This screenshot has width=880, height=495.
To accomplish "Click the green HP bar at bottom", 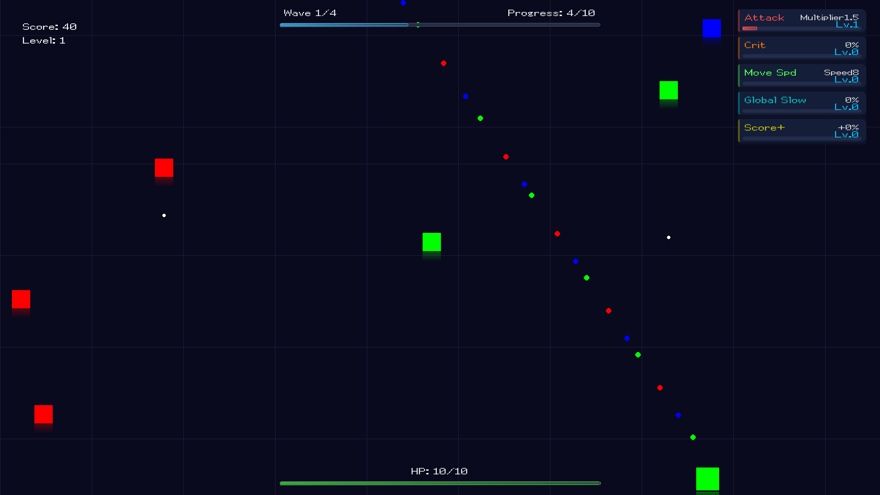I will [x=440, y=483].
